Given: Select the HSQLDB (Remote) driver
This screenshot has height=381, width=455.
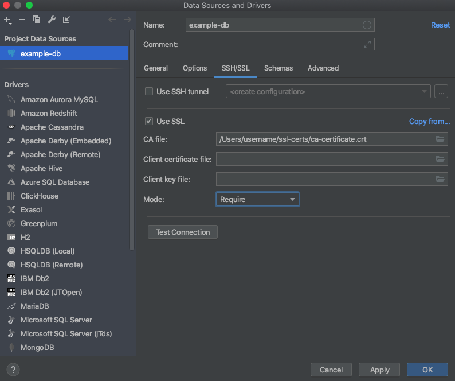Looking at the screenshot, I should (64, 265).
